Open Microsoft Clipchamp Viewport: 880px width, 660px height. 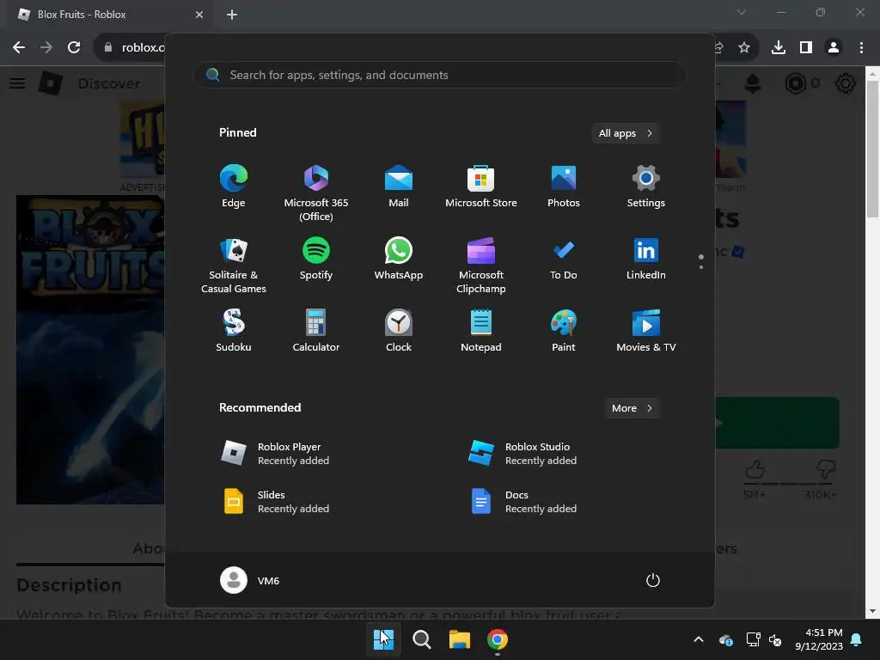481,266
